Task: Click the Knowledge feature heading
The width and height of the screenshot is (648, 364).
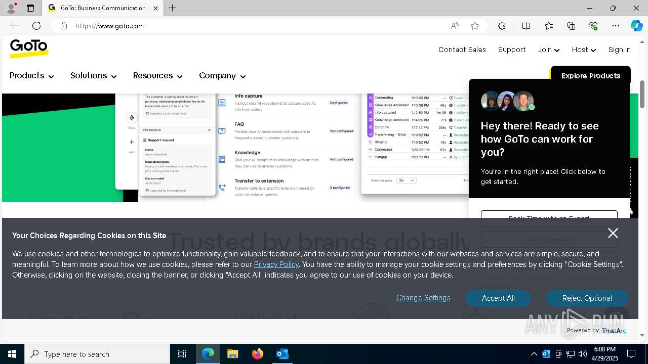Action: (247, 152)
